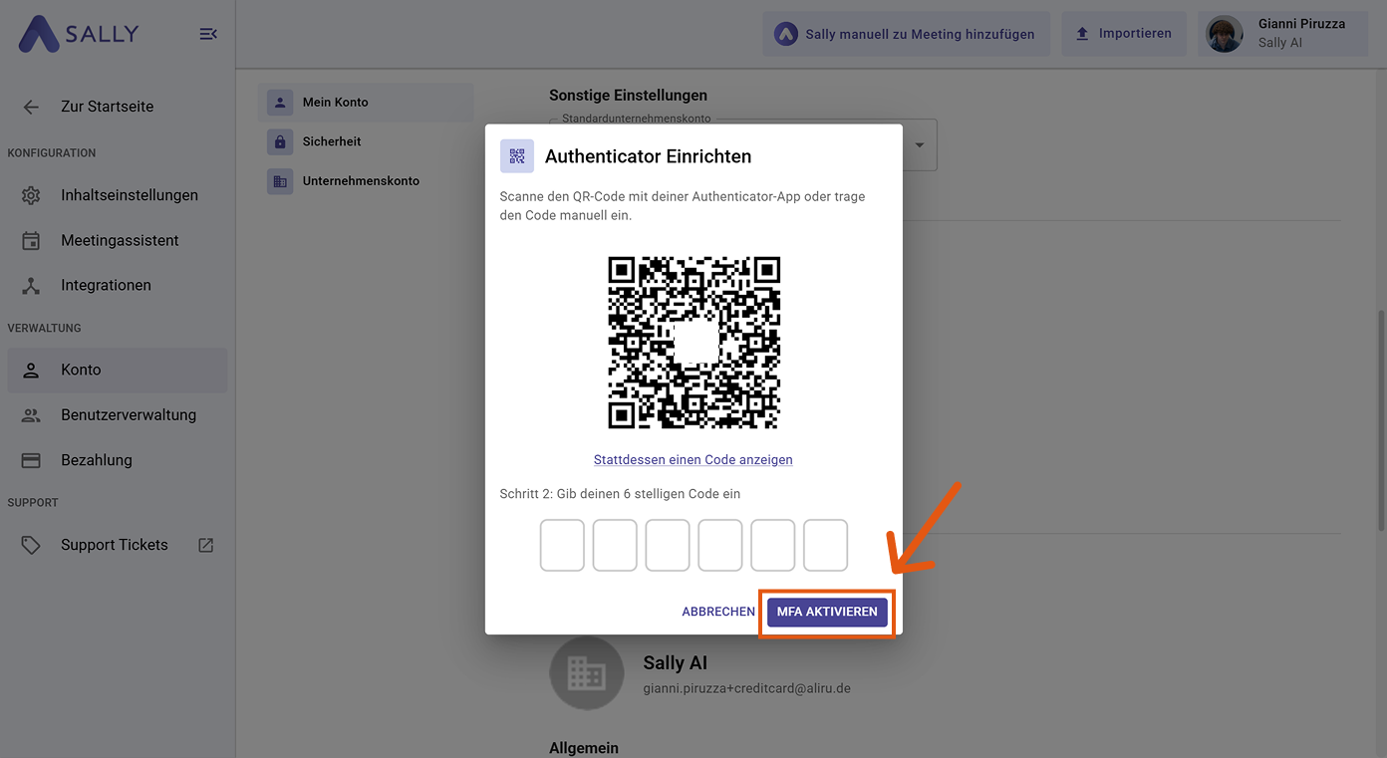The image size is (1387, 758).
Task: Click Sally manuell zu Meeting hinzufügen
Action: 906,33
